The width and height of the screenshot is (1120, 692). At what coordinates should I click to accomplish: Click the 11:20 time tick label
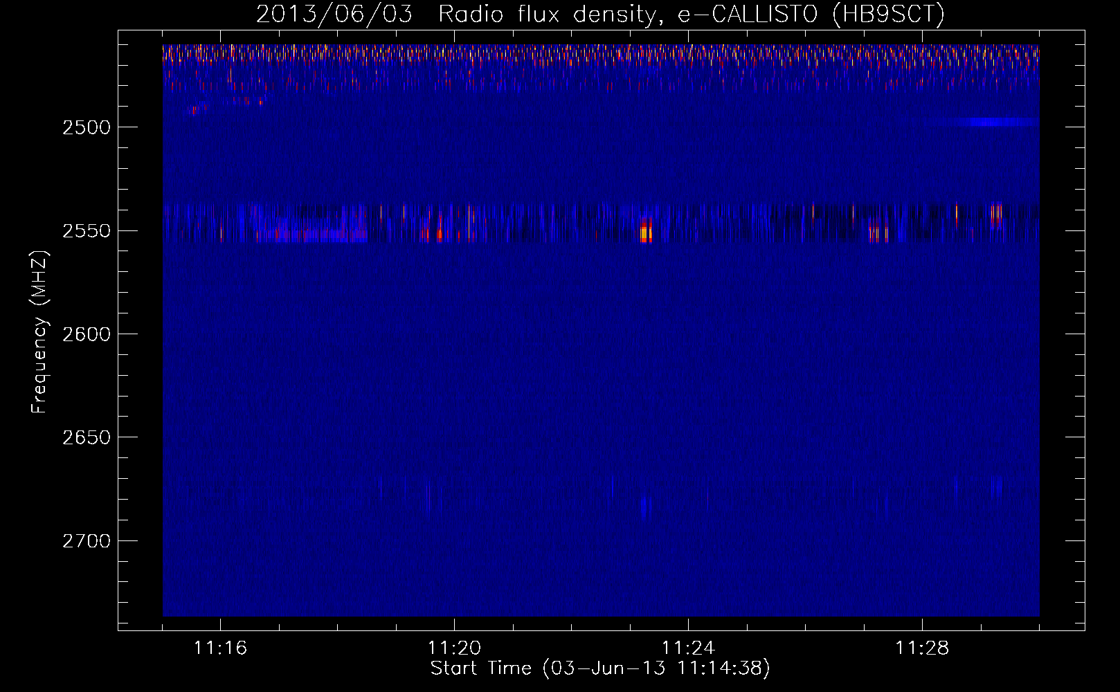(454, 648)
